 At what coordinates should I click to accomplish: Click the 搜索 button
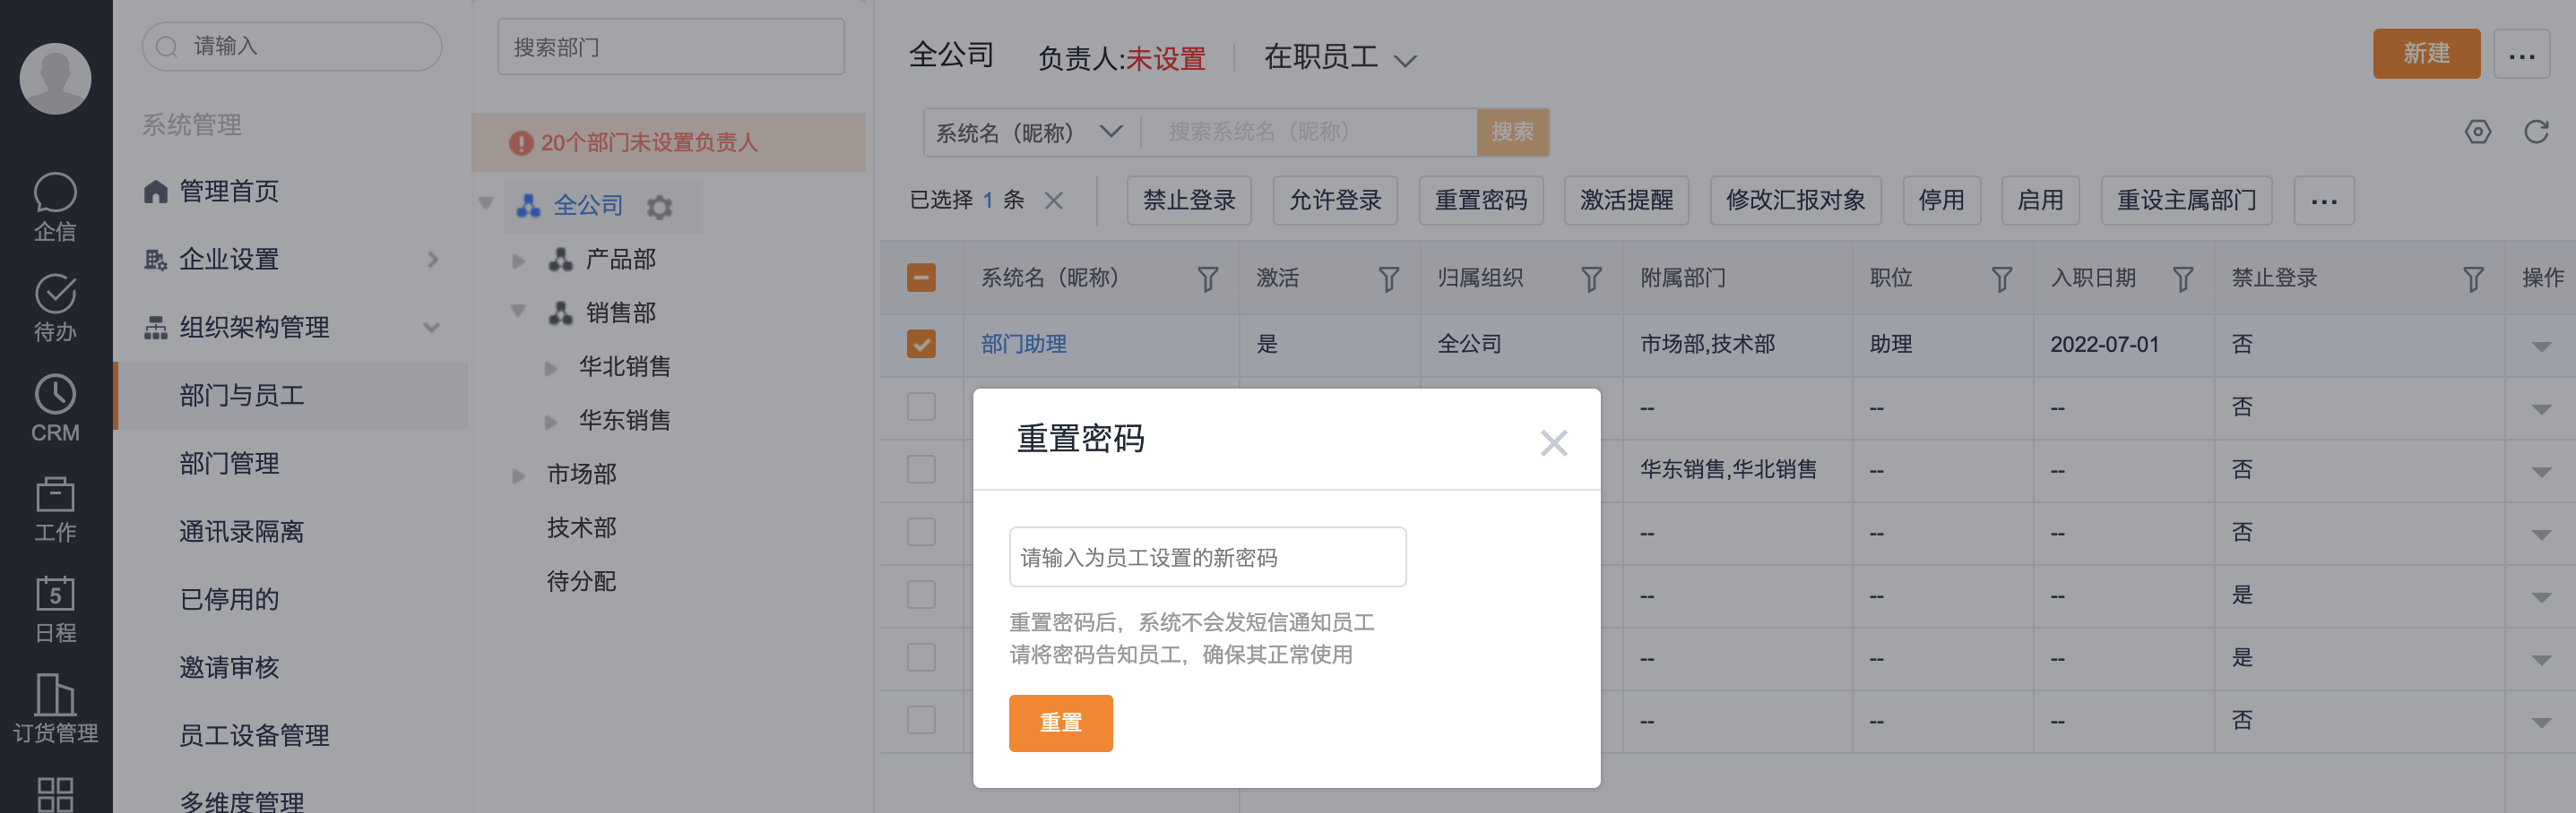1512,132
